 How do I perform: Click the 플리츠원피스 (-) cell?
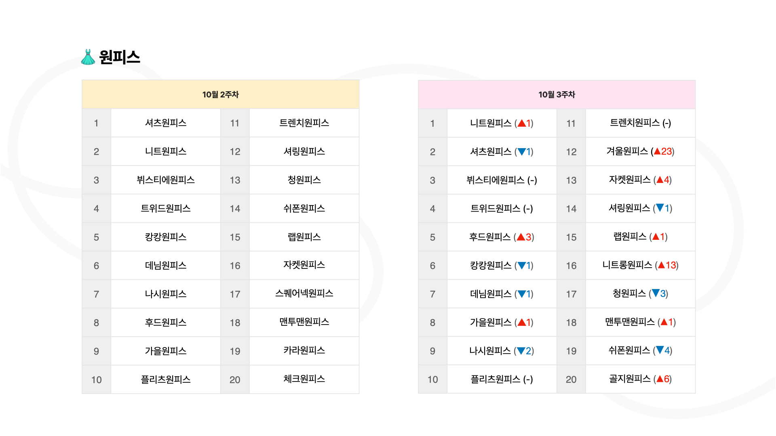tap(502, 379)
